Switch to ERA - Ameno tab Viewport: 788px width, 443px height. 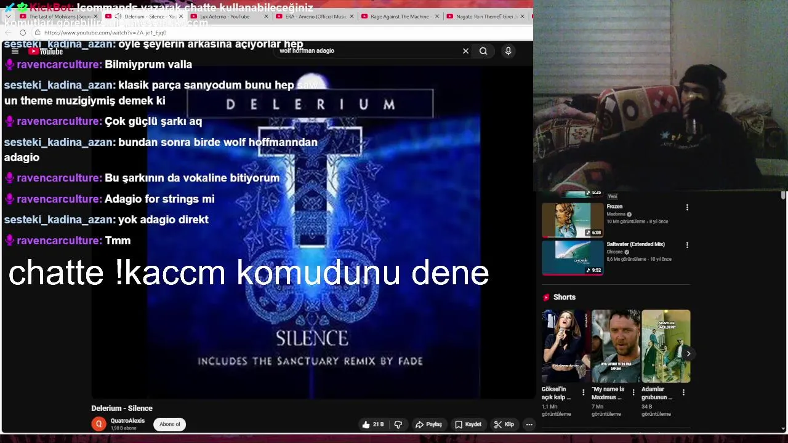pos(316,17)
